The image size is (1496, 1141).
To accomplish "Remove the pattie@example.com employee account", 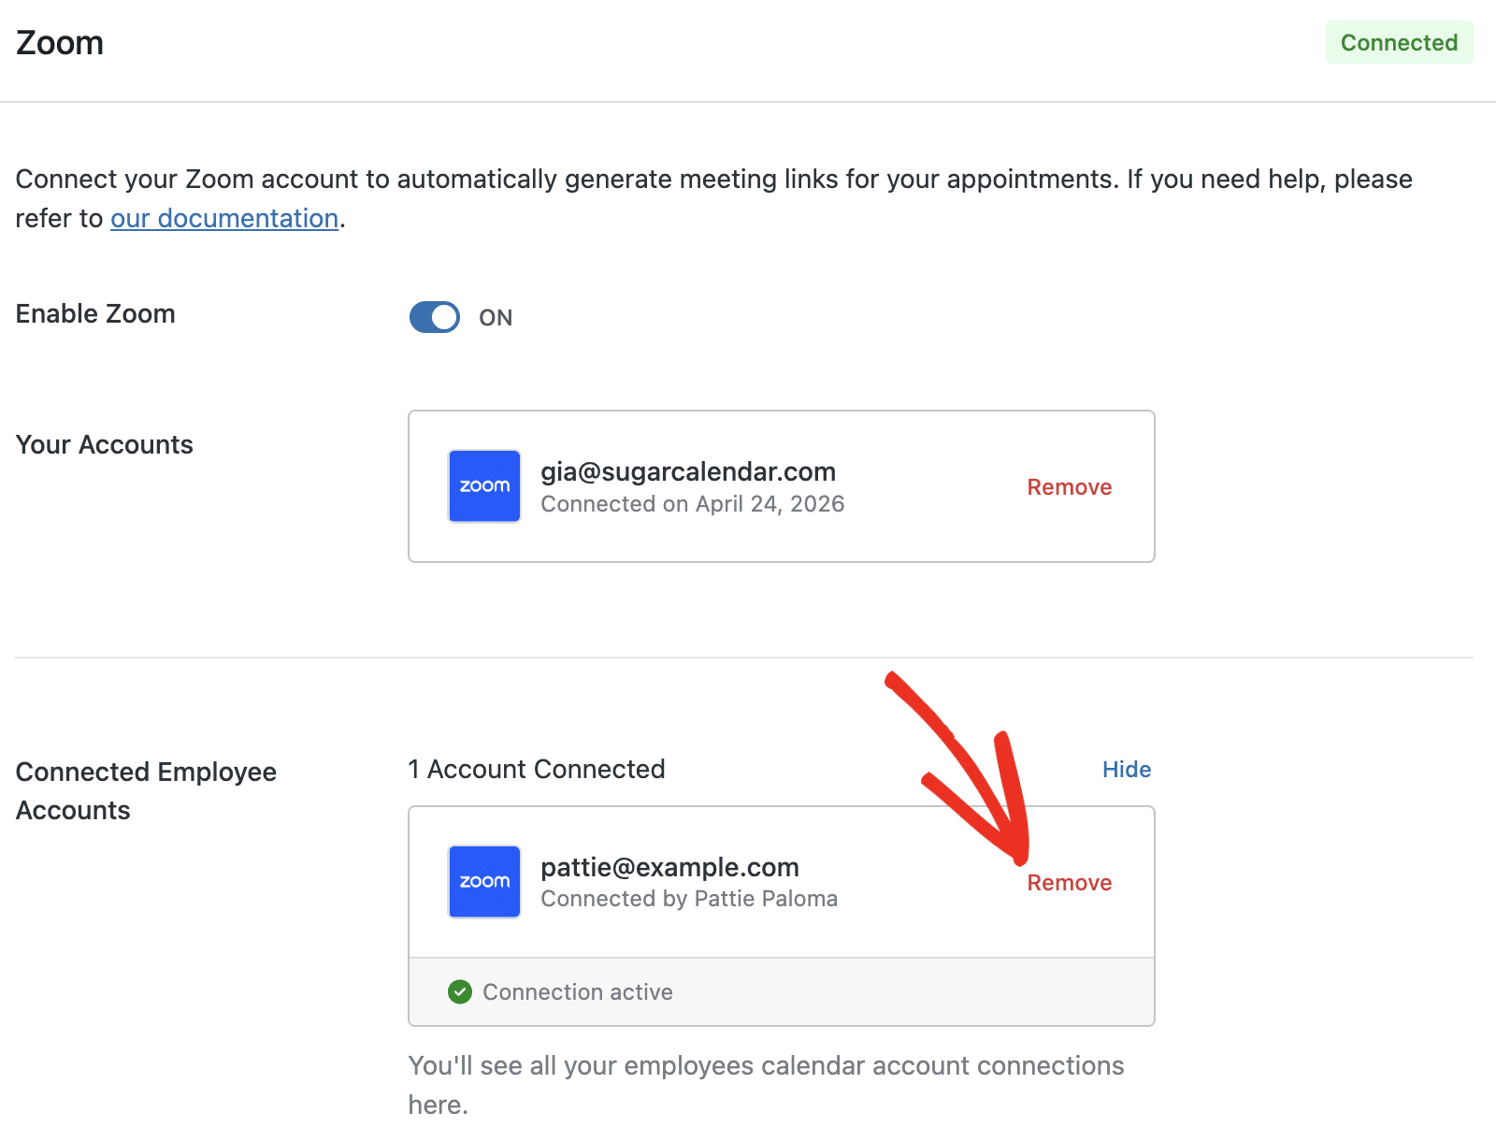I will 1069,883.
